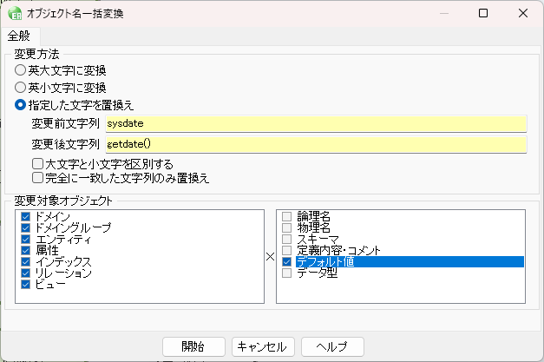Uncheck the デフォルト値 checkbox
This screenshot has height=362, width=544.
click(x=286, y=261)
